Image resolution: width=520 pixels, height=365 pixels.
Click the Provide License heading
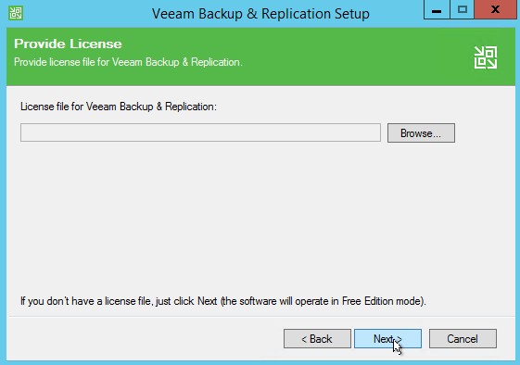(x=68, y=44)
